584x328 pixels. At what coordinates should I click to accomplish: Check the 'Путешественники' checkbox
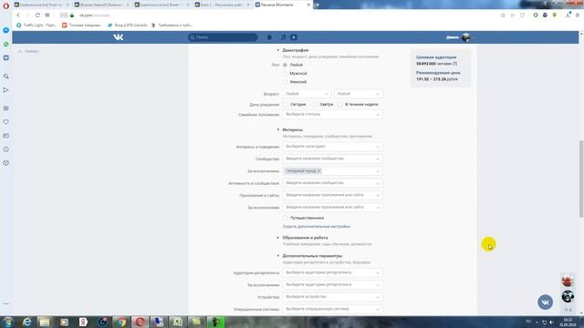click(x=286, y=218)
